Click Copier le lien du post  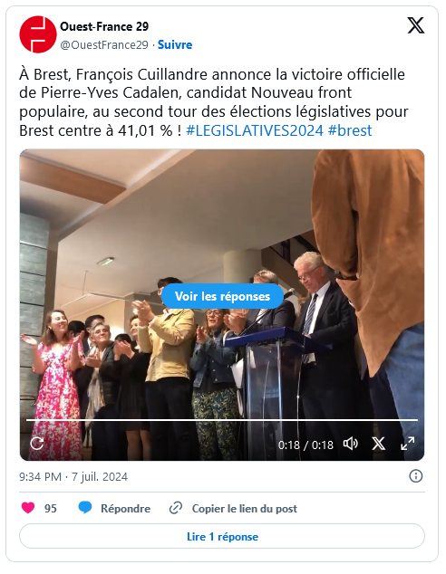point(245,509)
